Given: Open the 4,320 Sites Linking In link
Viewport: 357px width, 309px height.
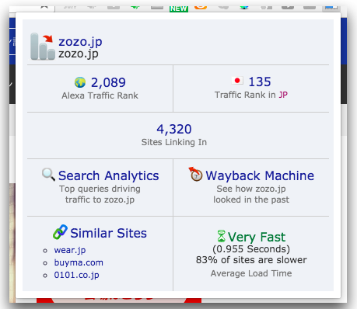Looking at the screenshot, I should 174,129.
